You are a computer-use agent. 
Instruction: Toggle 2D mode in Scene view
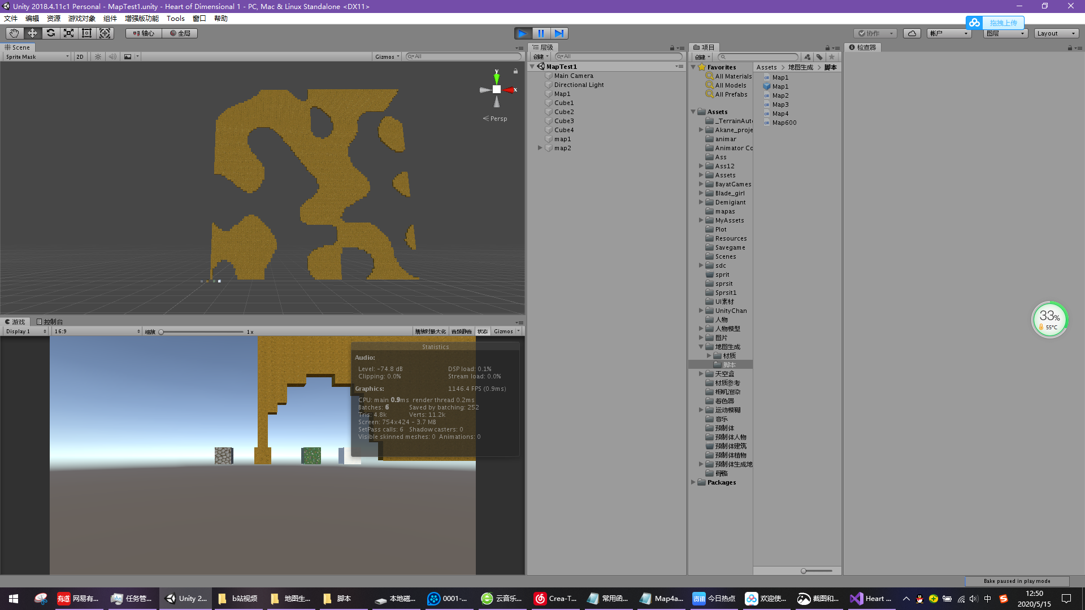80,56
